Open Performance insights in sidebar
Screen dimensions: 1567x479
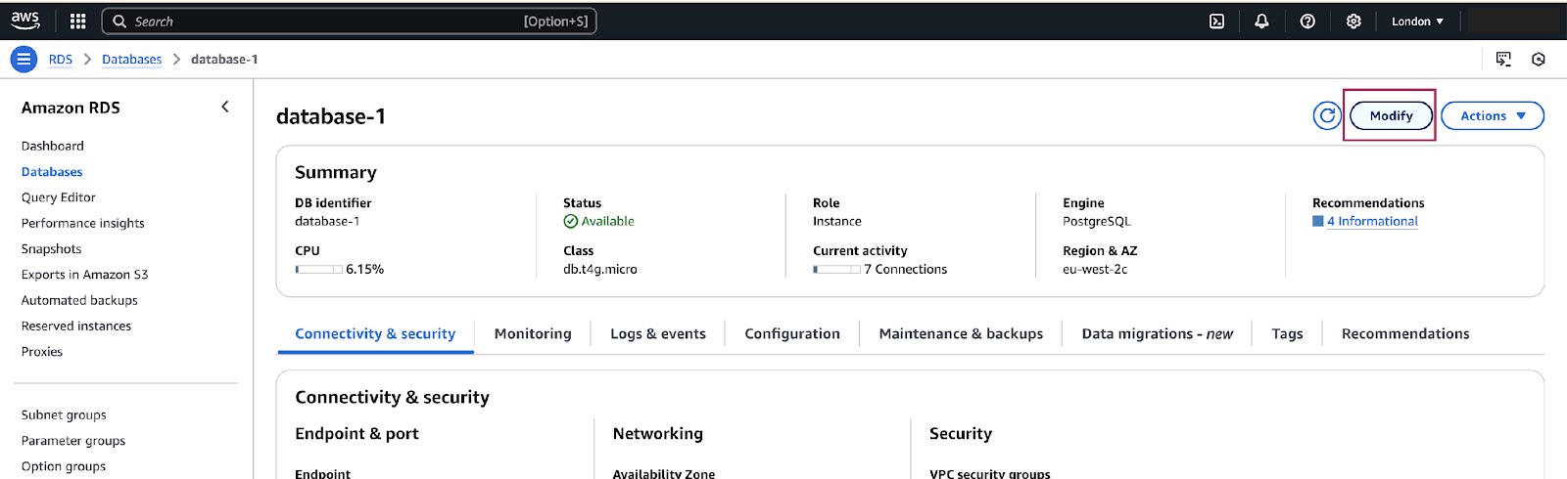click(83, 223)
